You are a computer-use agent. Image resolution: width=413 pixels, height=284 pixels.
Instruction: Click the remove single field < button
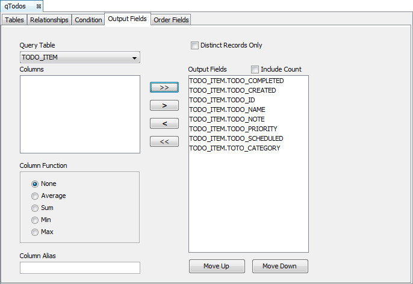164,123
